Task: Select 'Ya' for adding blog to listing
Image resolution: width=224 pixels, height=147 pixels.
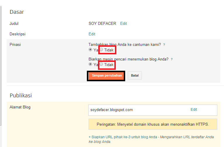Action: coord(90,49)
